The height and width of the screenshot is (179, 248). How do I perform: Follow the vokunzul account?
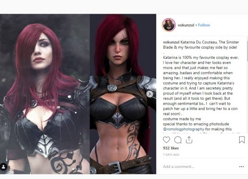pos(204,25)
